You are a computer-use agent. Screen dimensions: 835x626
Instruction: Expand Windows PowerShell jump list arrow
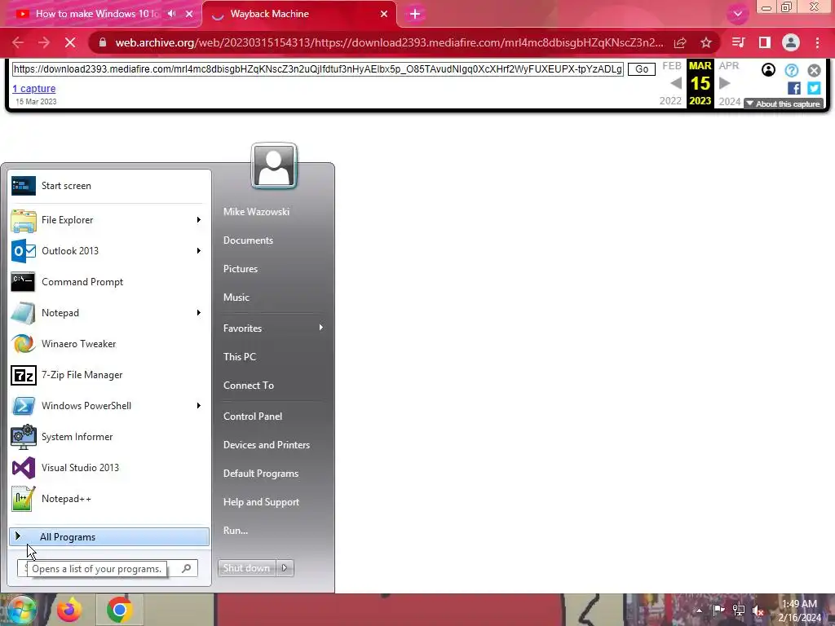click(x=199, y=406)
